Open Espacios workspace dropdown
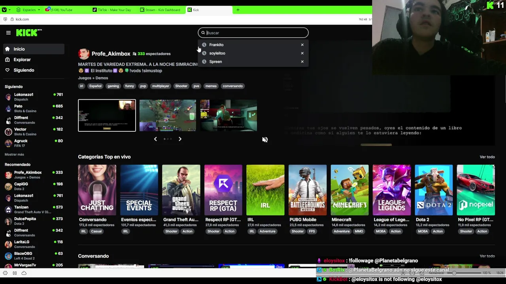 29,10
